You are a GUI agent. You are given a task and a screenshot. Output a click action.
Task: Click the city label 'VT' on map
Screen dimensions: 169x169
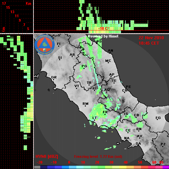click(77, 86)
